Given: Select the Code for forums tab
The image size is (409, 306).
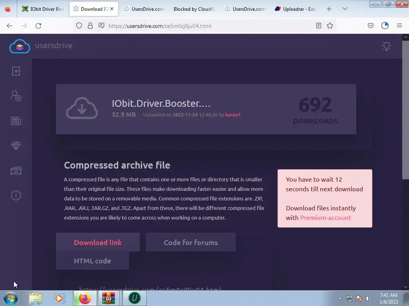Looking at the screenshot, I should coord(191,242).
